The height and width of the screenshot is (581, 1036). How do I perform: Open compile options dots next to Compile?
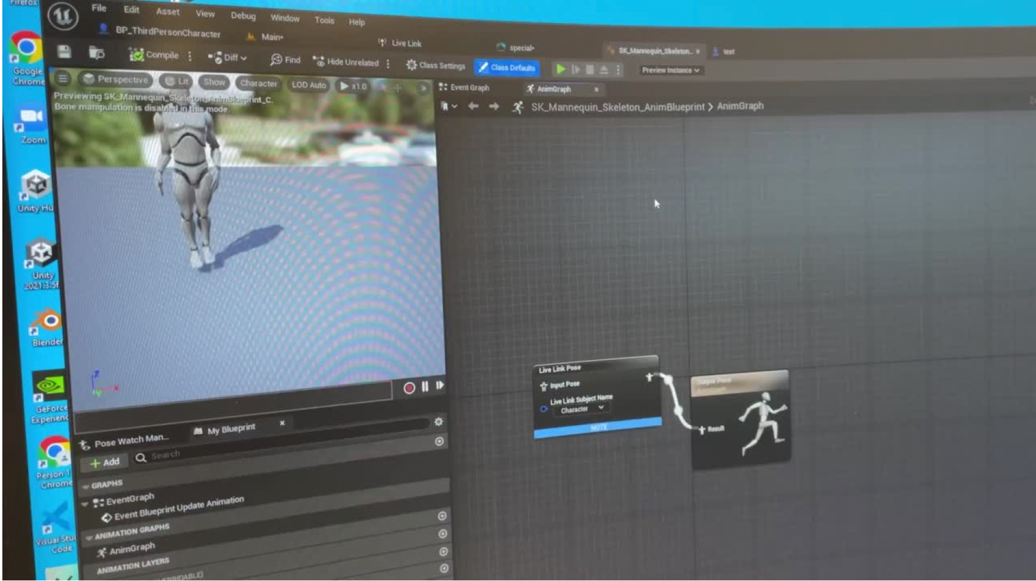[x=189, y=56]
